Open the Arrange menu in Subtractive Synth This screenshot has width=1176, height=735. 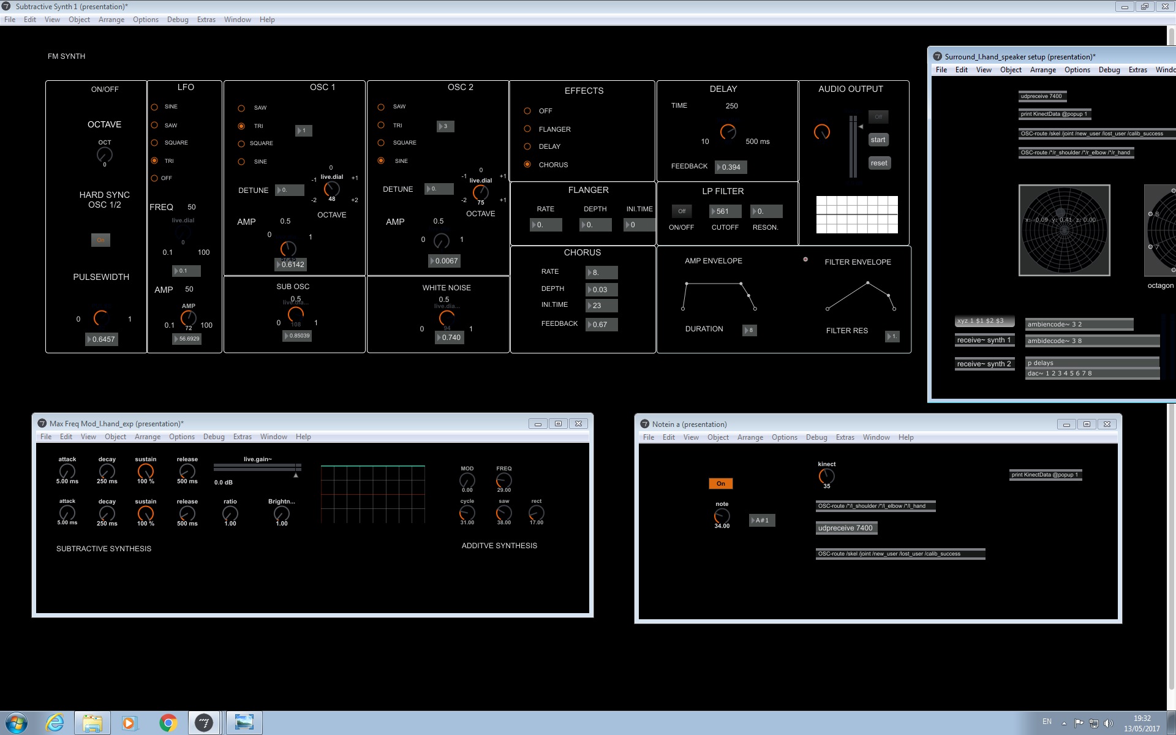click(111, 20)
